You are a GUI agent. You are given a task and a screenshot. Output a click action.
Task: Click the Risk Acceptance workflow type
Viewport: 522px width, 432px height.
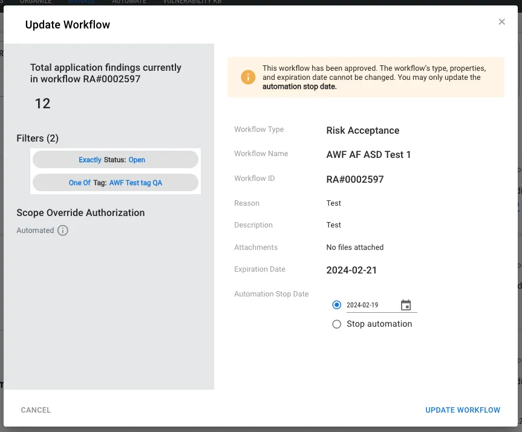[363, 130]
